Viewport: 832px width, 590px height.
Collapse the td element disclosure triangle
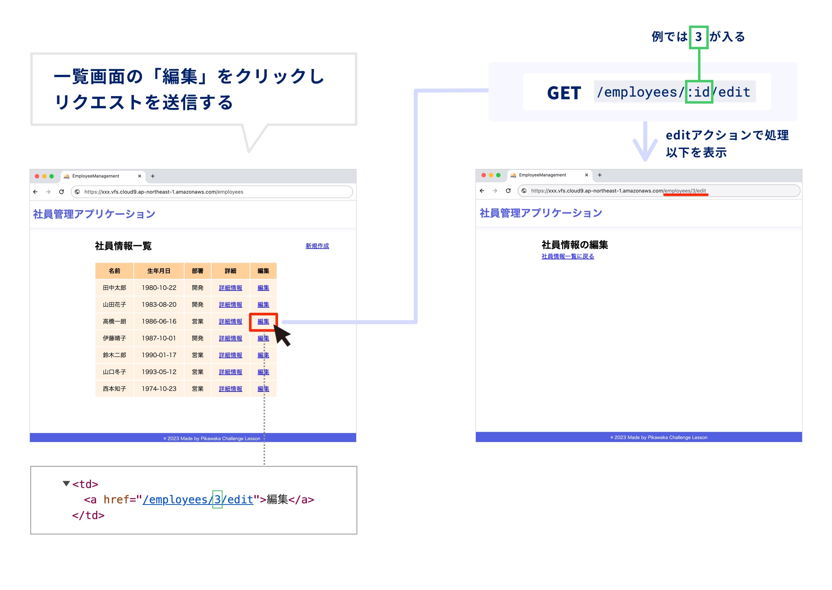point(66,483)
